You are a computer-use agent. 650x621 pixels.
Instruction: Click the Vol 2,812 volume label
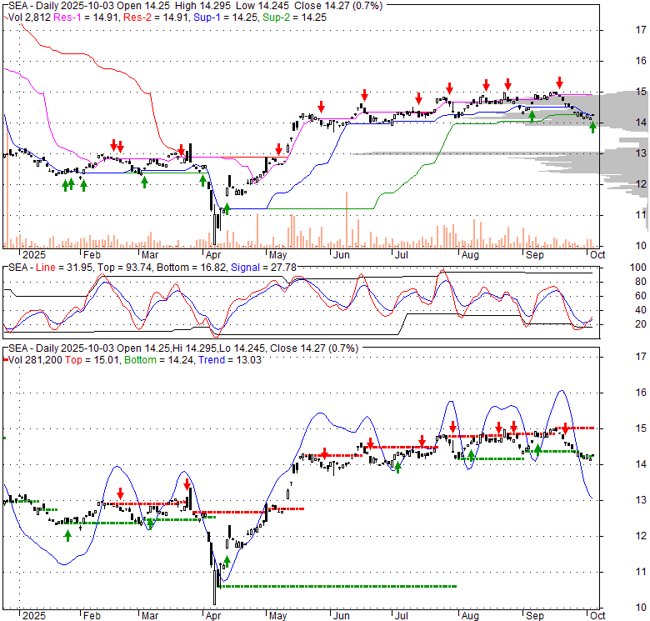coord(30,18)
